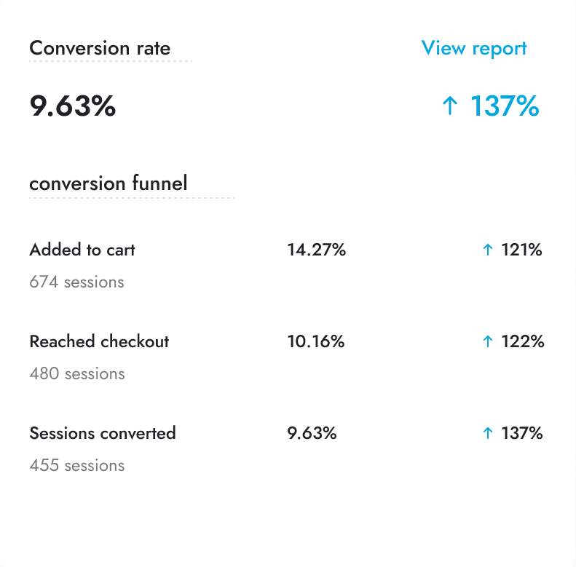Select the Sessions converted label
The width and height of the screenshot is (576, 567).
(103, 433)
